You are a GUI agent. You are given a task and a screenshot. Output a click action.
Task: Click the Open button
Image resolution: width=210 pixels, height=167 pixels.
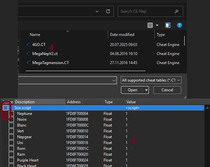coord(132,90)
